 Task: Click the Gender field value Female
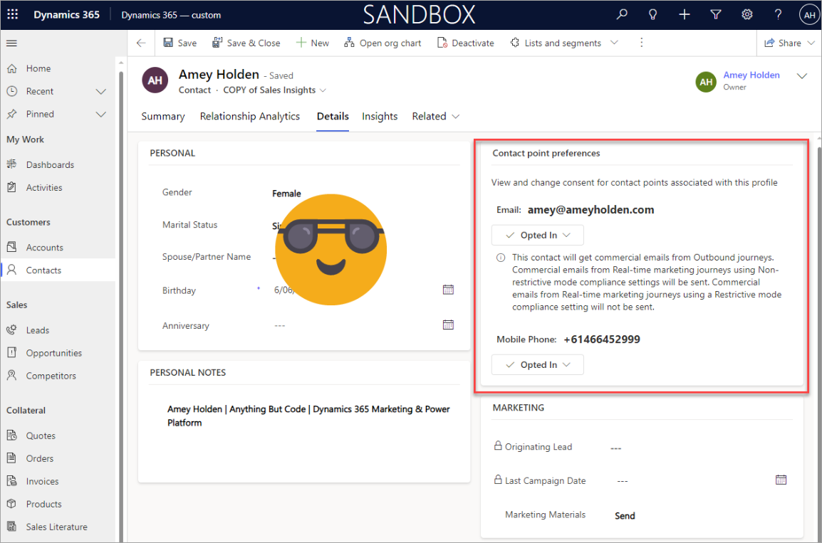286,194
